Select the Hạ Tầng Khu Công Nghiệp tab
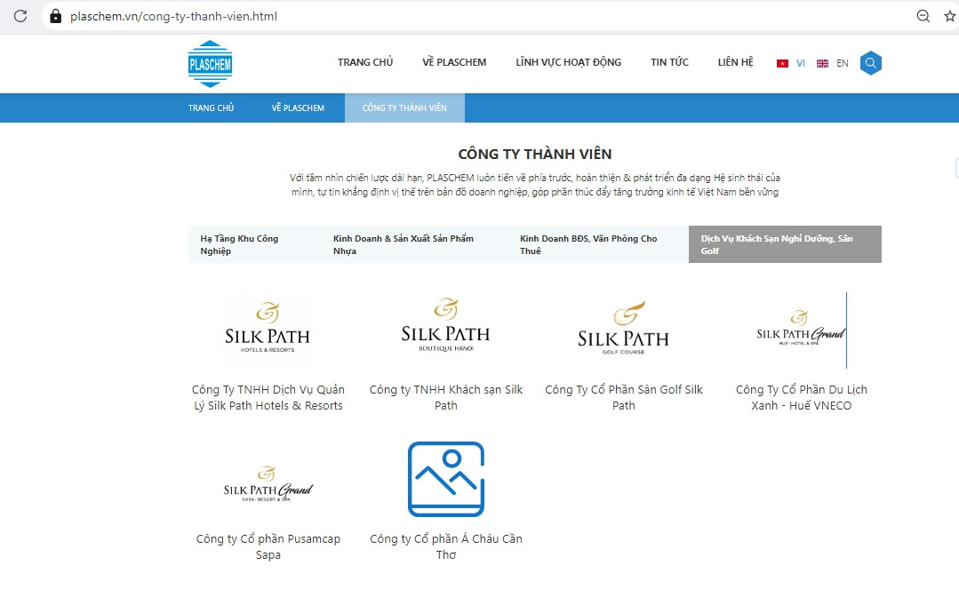The image size is (959, 589). [239, 244]
